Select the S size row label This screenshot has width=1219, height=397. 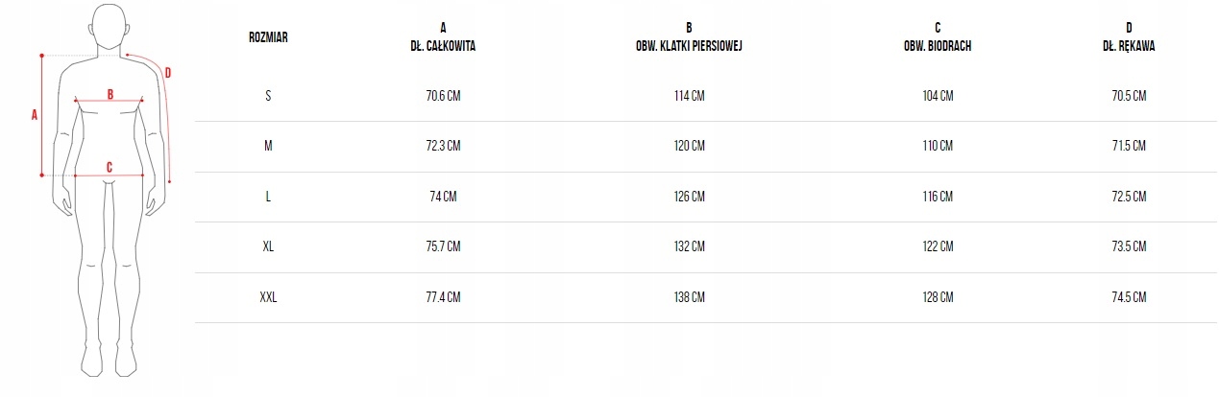click(x=268, y=96)
